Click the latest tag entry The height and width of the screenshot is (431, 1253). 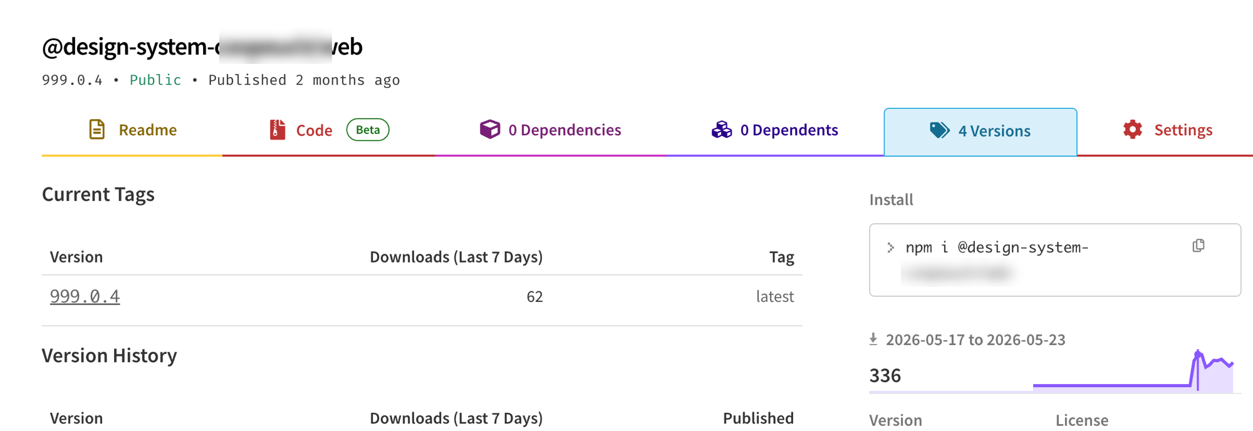click(775, 296)
